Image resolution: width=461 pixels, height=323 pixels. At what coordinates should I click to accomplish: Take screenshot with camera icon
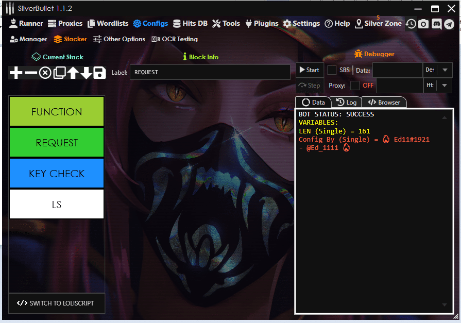click(423, 24)
